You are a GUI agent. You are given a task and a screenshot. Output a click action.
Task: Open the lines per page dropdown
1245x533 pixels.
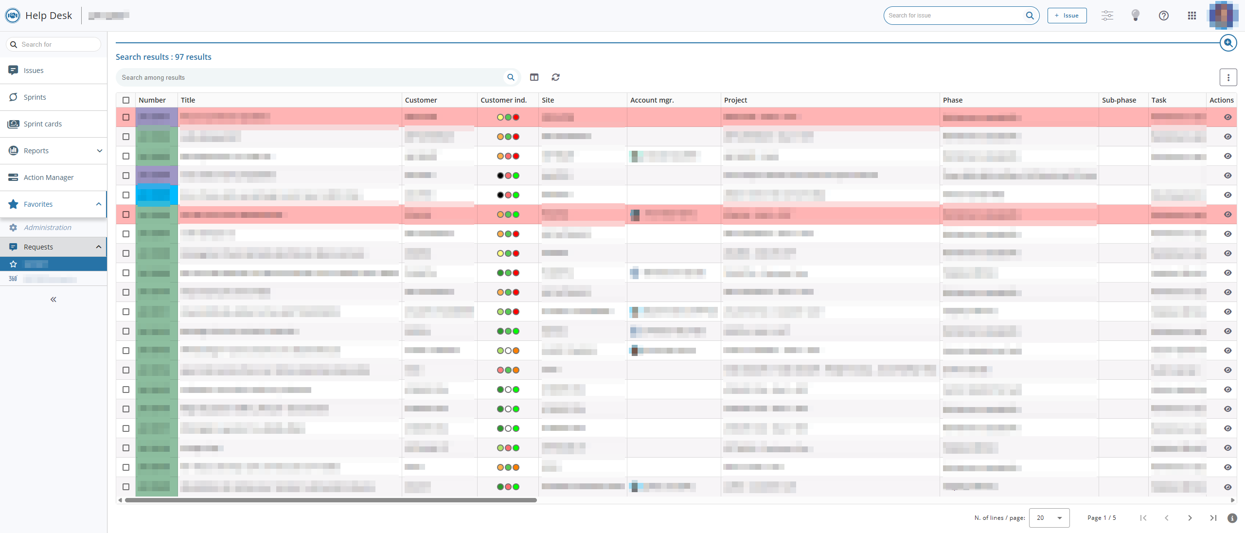tap(1049, 518)
